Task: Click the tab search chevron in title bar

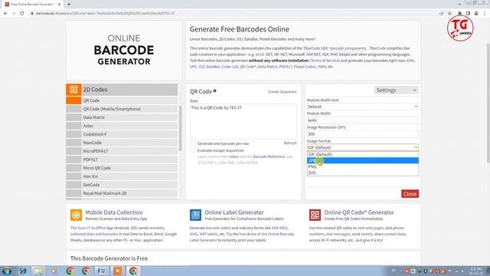Action: (x=459, y=5)
